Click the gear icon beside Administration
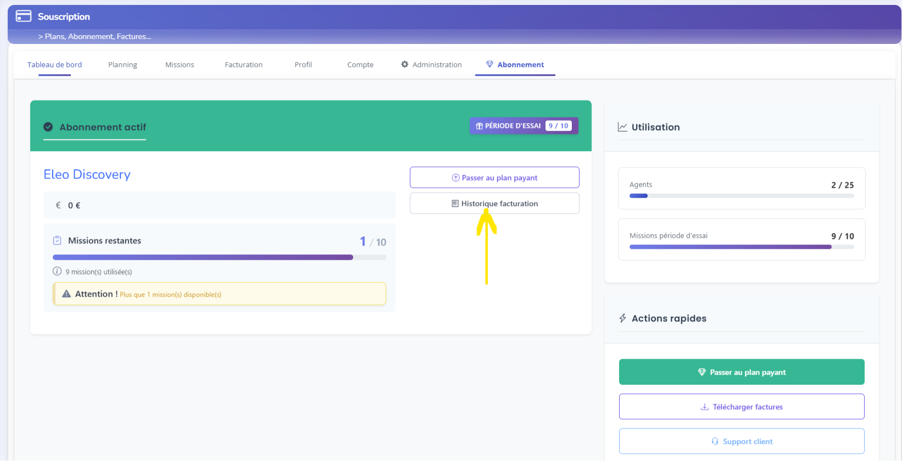This screenshot has width=902, height=461. point(405,64)
